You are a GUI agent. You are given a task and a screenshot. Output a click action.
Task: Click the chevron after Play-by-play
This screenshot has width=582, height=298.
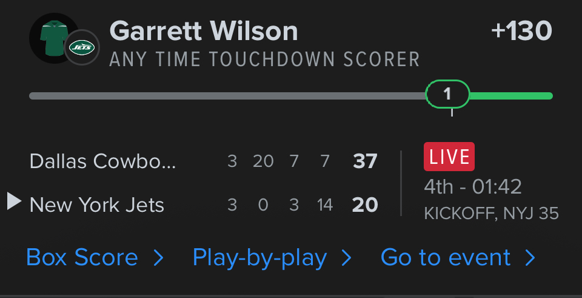(347, 258)
